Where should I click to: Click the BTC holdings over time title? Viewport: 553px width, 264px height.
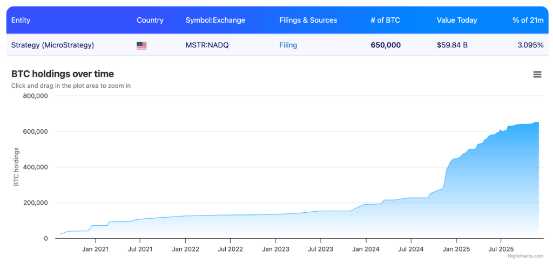pyautogui.click(x=63, y=74)
